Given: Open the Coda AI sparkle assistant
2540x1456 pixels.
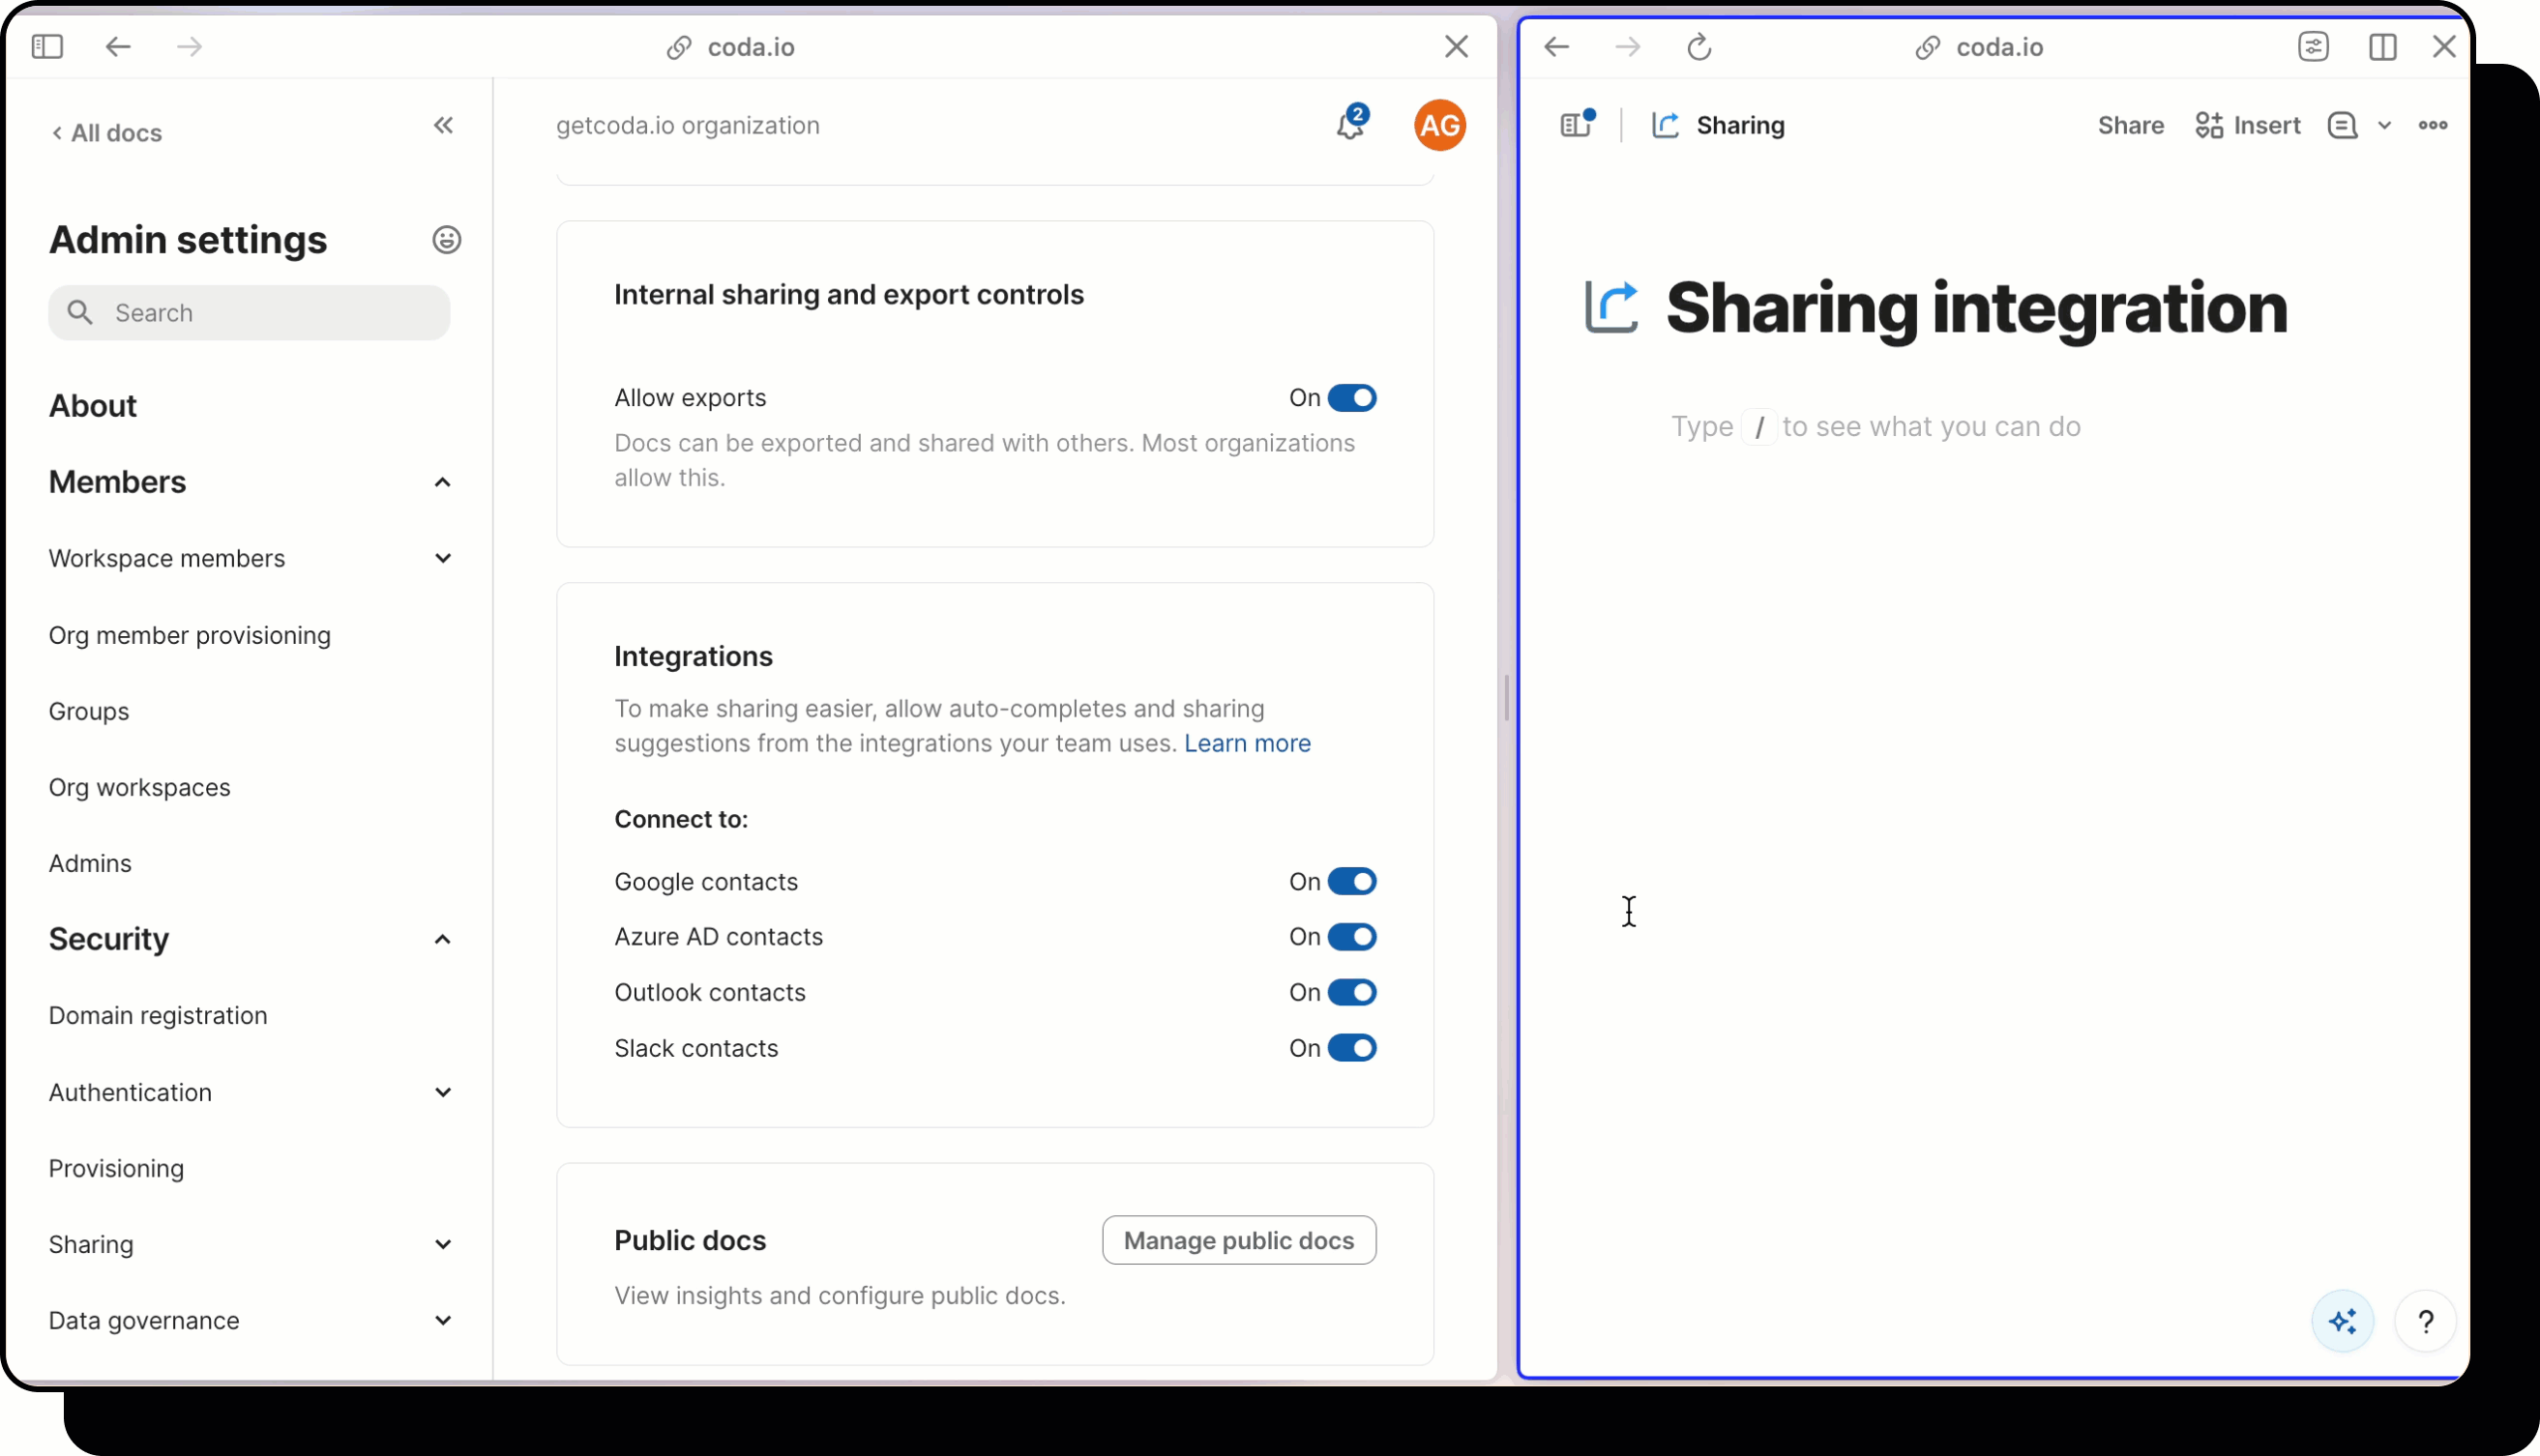Looking at the screenshot, I should click(2342, 1321).
